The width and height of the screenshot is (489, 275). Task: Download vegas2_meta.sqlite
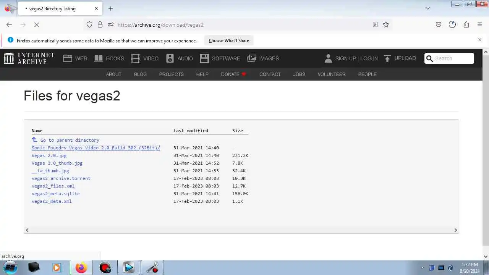pyautogui.click(x=56, y=194)
